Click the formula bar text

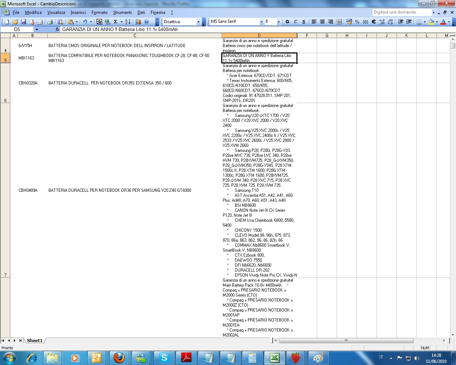pos(120,30)
